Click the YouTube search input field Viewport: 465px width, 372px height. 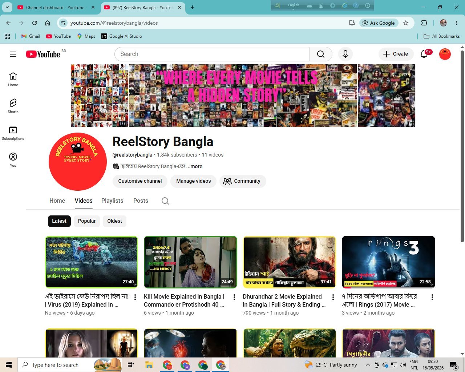click(212, 54)
